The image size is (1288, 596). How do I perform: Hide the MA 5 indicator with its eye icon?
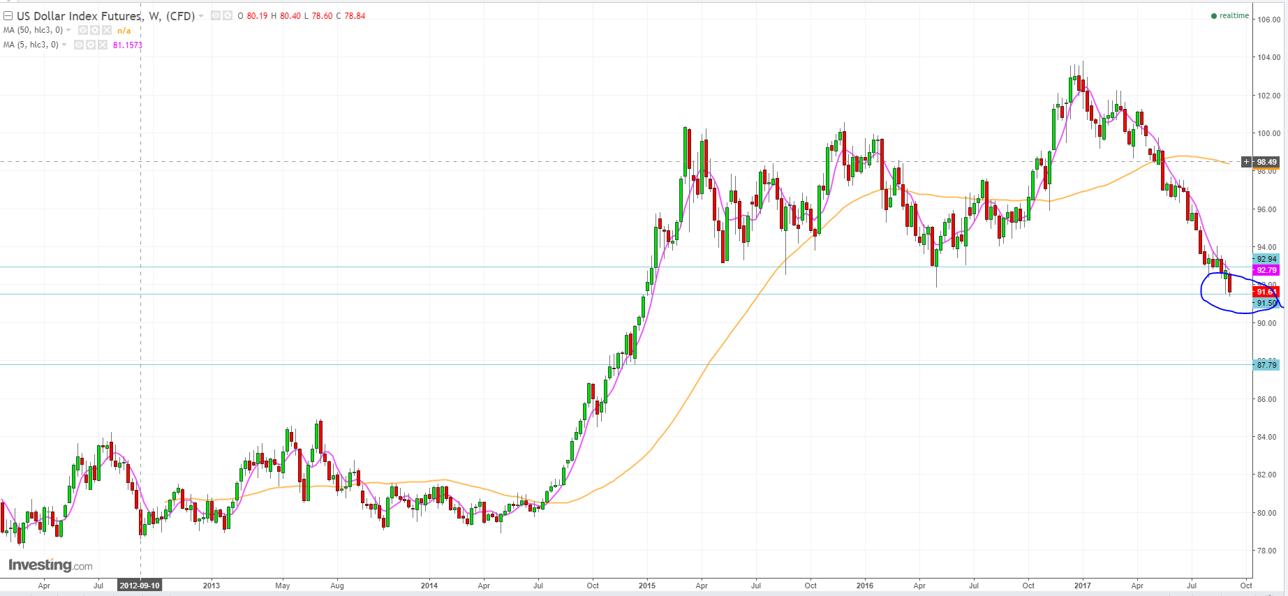pyautogui.click(x=79, y=45)
